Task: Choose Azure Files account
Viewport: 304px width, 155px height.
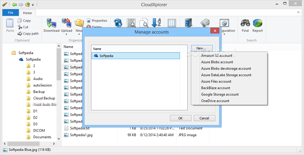Action: [x=229, y=81]
